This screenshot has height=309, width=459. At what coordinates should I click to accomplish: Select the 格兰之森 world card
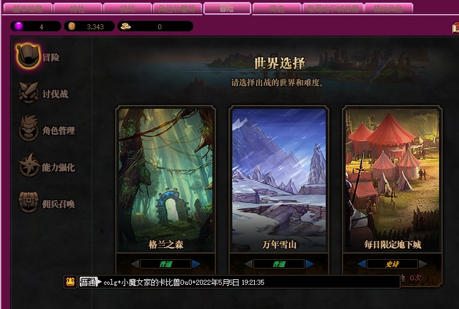point(166,180)
